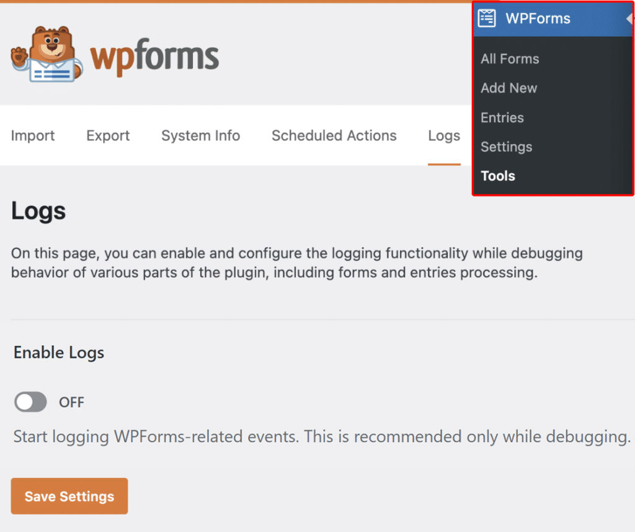
Task: Open Add New from the WPForms menu
Action: point(508,88)
